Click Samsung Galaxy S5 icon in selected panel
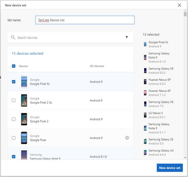 pyautogui.click(x=145, y=142)
